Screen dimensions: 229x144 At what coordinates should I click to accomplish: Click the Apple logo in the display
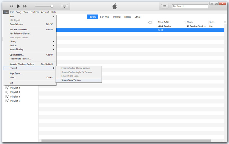114,6
